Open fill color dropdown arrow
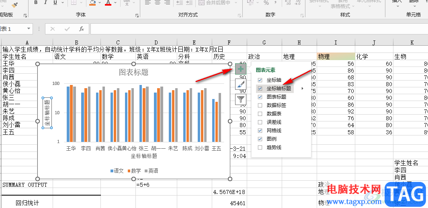The height and width of the screenshot is (208, 428). click(100, 3)
